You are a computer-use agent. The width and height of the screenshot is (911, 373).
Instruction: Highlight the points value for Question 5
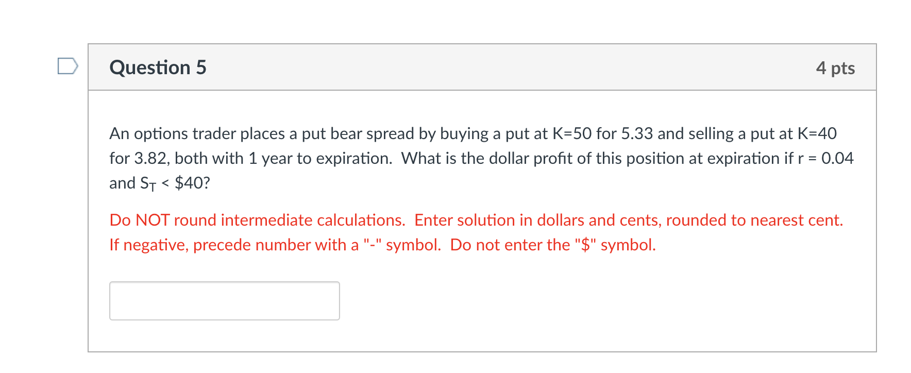[835, 67]
